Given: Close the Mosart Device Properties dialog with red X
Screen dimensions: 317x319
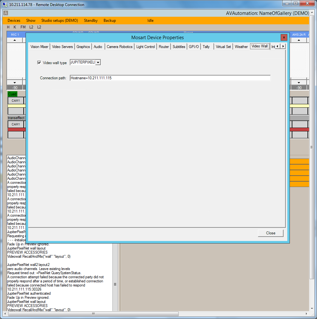Looking at the screenshot, I should (284, 37).
